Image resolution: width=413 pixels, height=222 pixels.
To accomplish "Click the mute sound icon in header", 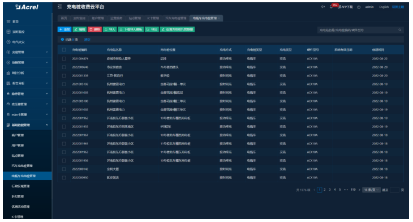I will tap(323, 7).
